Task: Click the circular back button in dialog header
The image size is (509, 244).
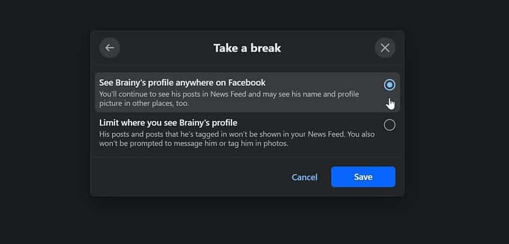Action: [x=109, y=48]
